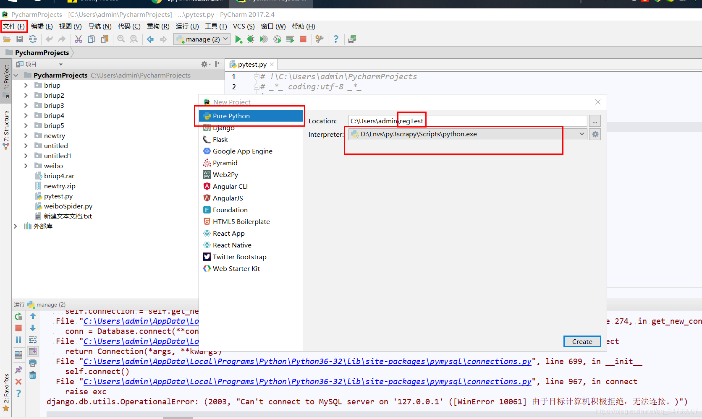
Task: Click the Cut scissors icon
Action: pos(79,39)
